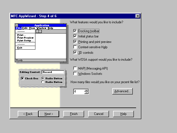Uncheck the Docking toolbar checkbox
The width and height of the screenshot is (177, 133).
[x=75, y=31]
